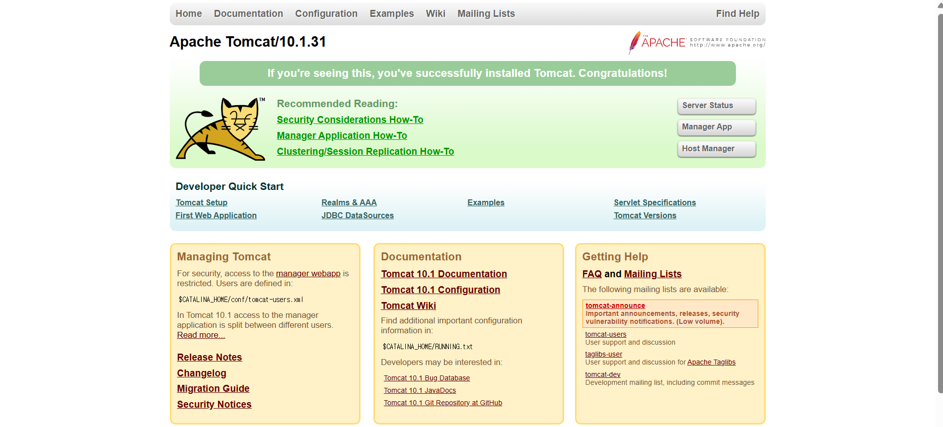Click the Server Status button

(x=717, y=106)
